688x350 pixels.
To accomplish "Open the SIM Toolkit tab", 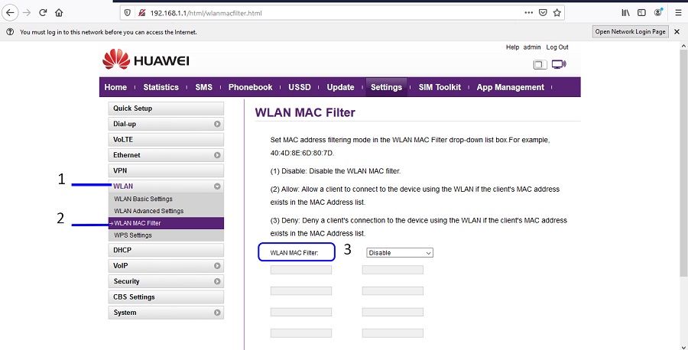I will tap(440, 87).
